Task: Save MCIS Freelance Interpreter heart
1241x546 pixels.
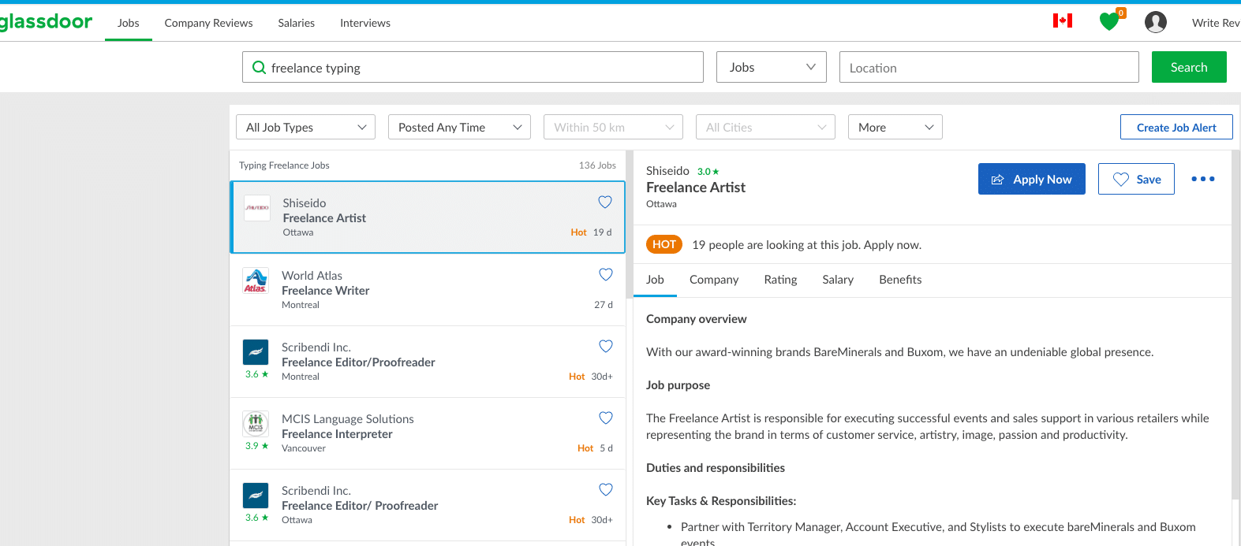Action: 606,418
